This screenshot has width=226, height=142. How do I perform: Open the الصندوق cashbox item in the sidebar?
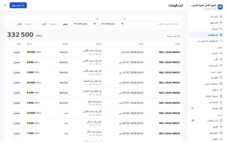tap(207, 23)
